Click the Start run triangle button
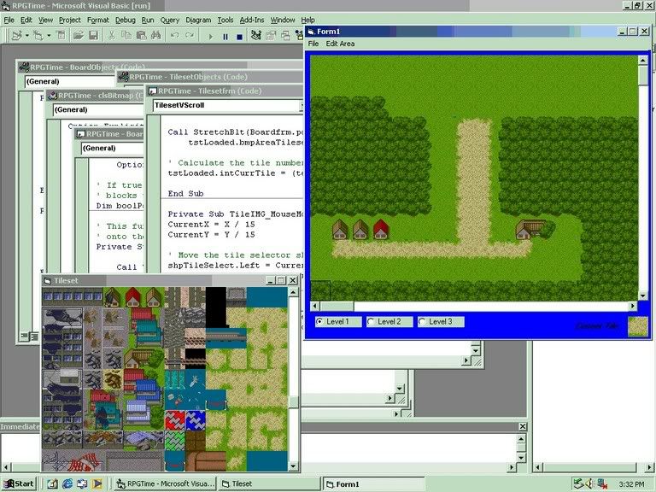The image size is (656, 492). click(210, 37)
